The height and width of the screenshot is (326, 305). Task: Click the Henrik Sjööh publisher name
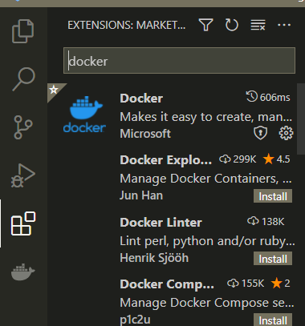(154, 258)
